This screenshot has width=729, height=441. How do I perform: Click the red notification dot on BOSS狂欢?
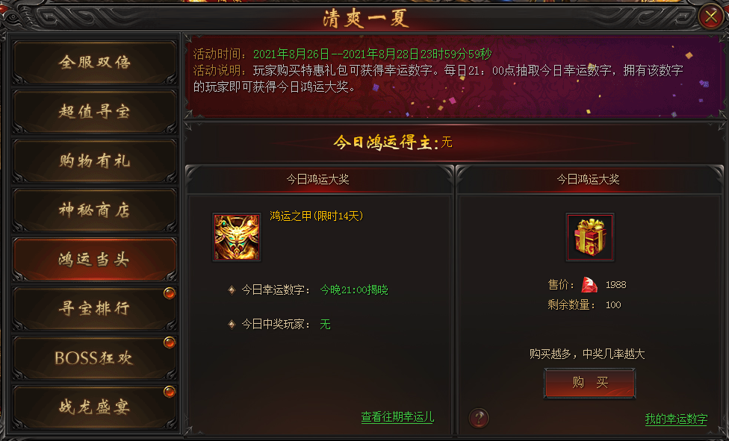tap(170, 343)
